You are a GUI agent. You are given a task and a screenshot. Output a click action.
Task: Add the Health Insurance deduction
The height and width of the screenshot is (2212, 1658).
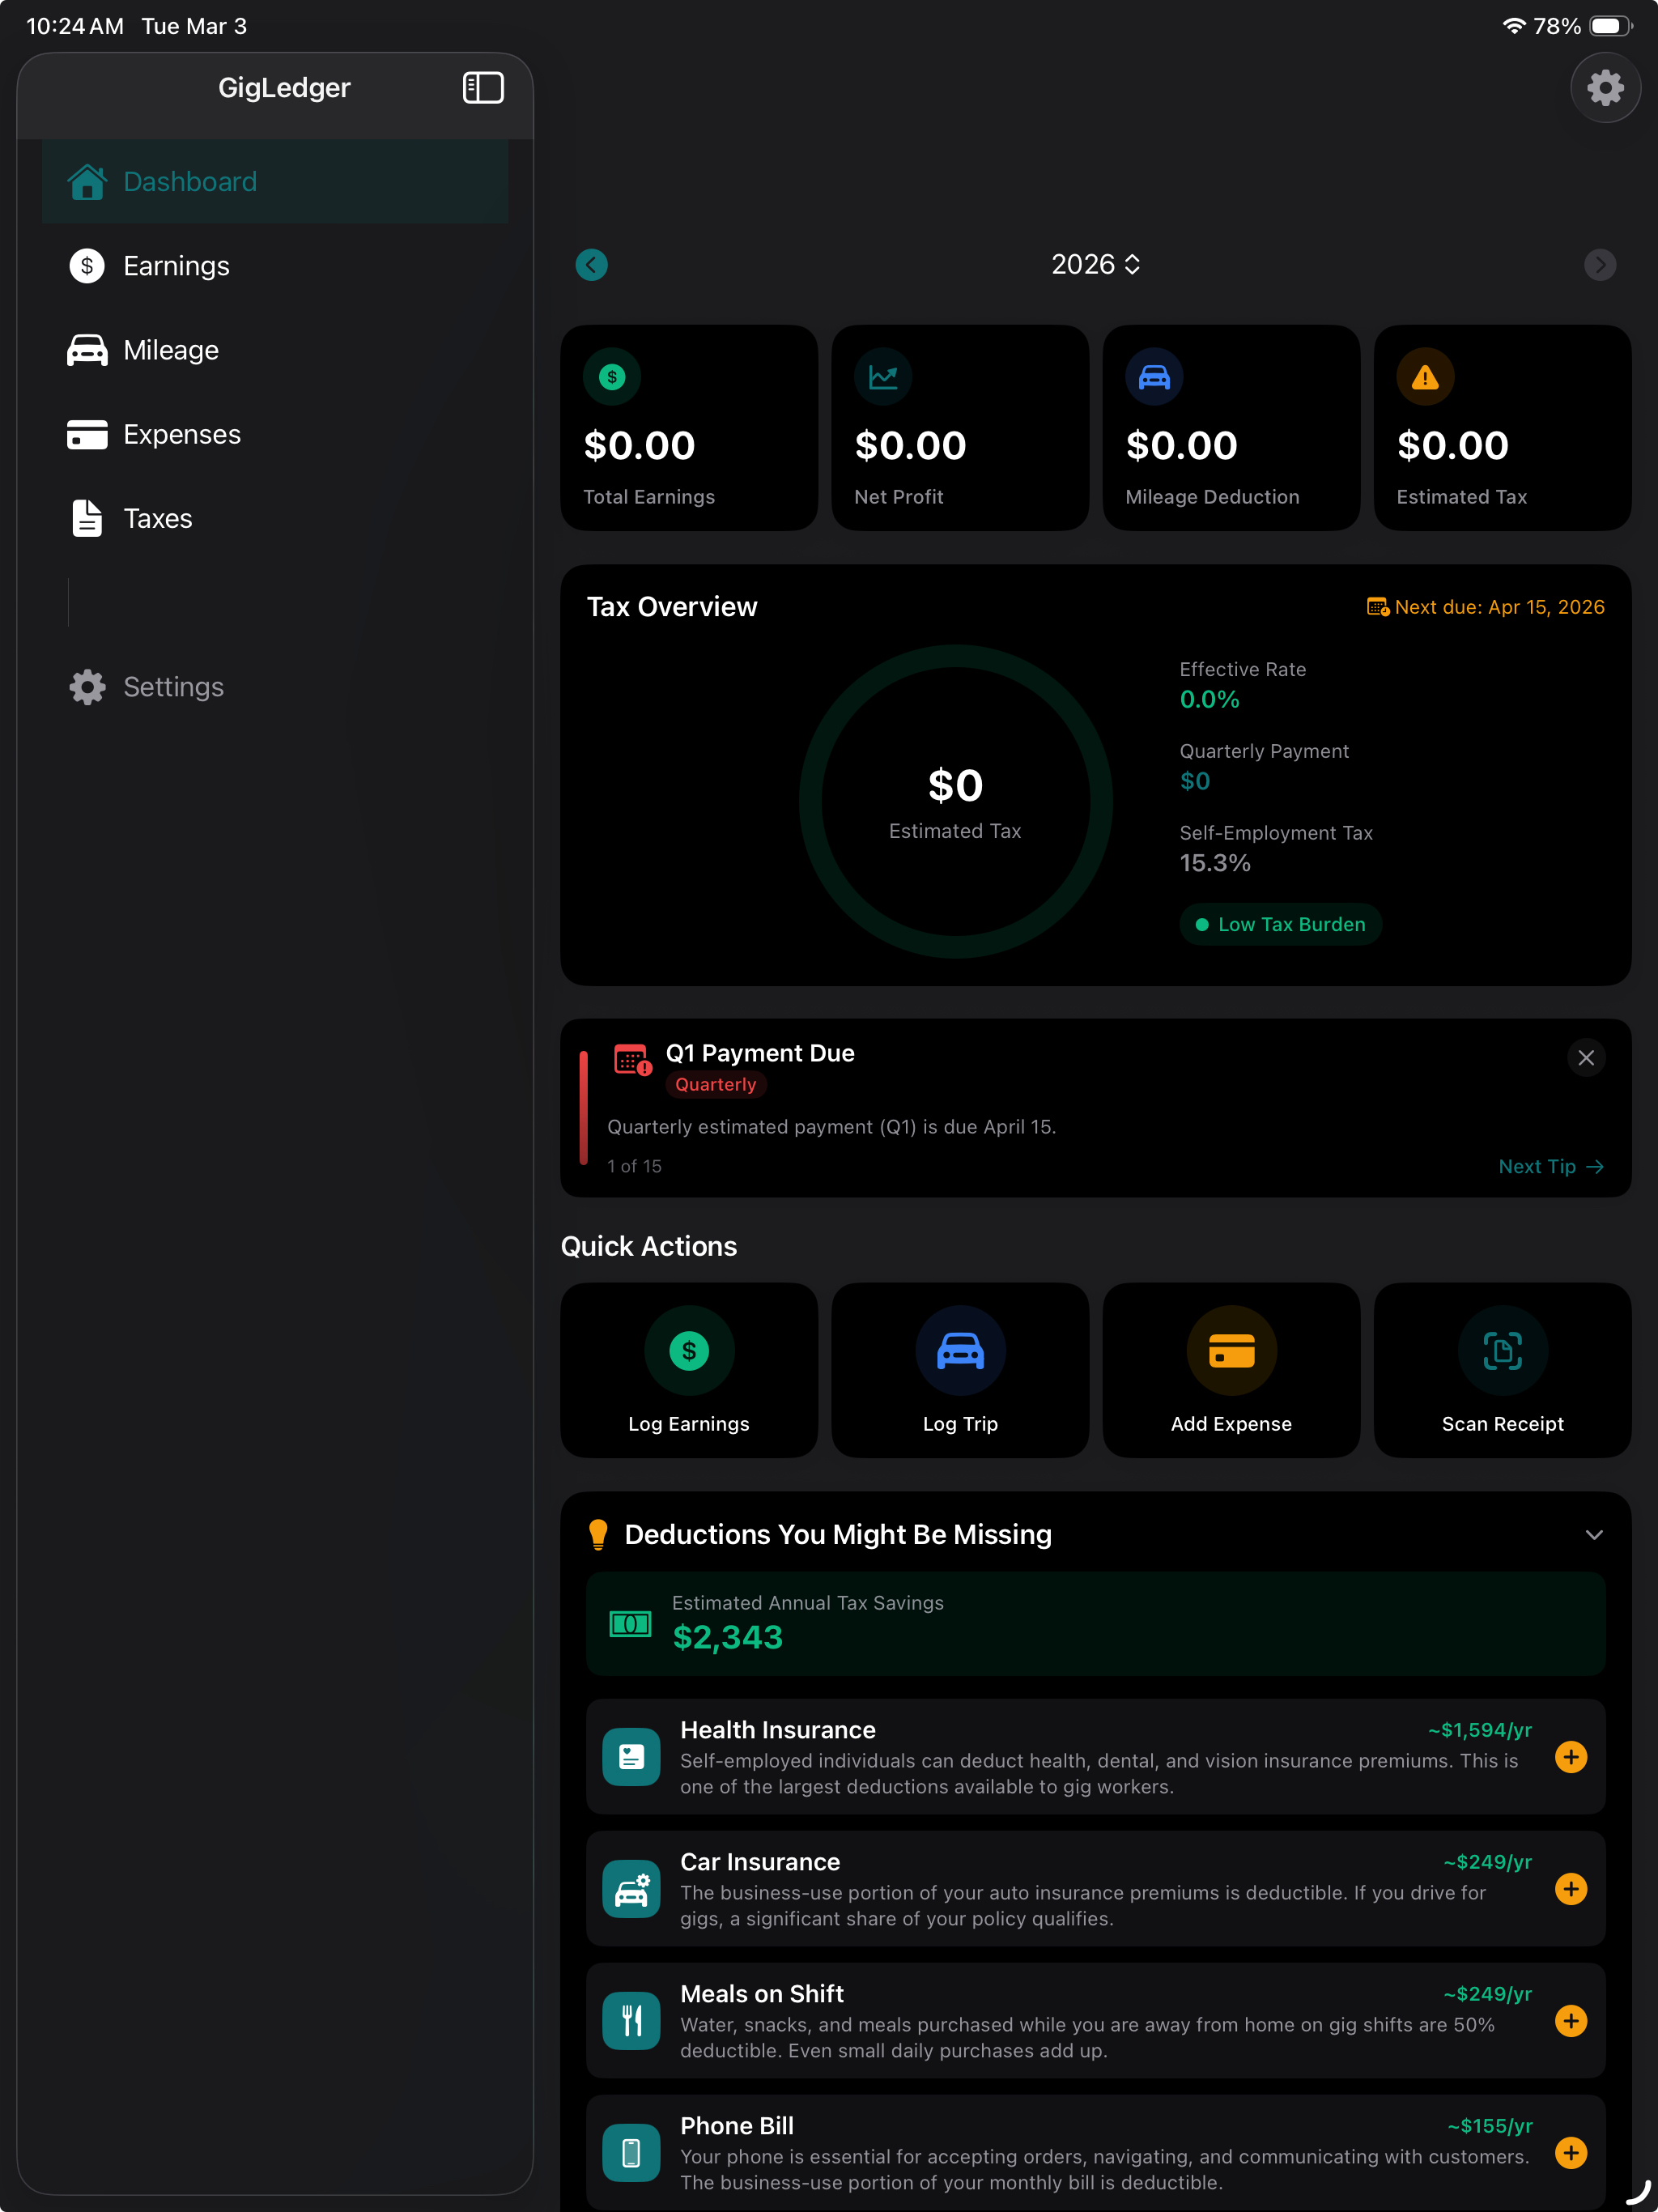coord(1571,1757)
